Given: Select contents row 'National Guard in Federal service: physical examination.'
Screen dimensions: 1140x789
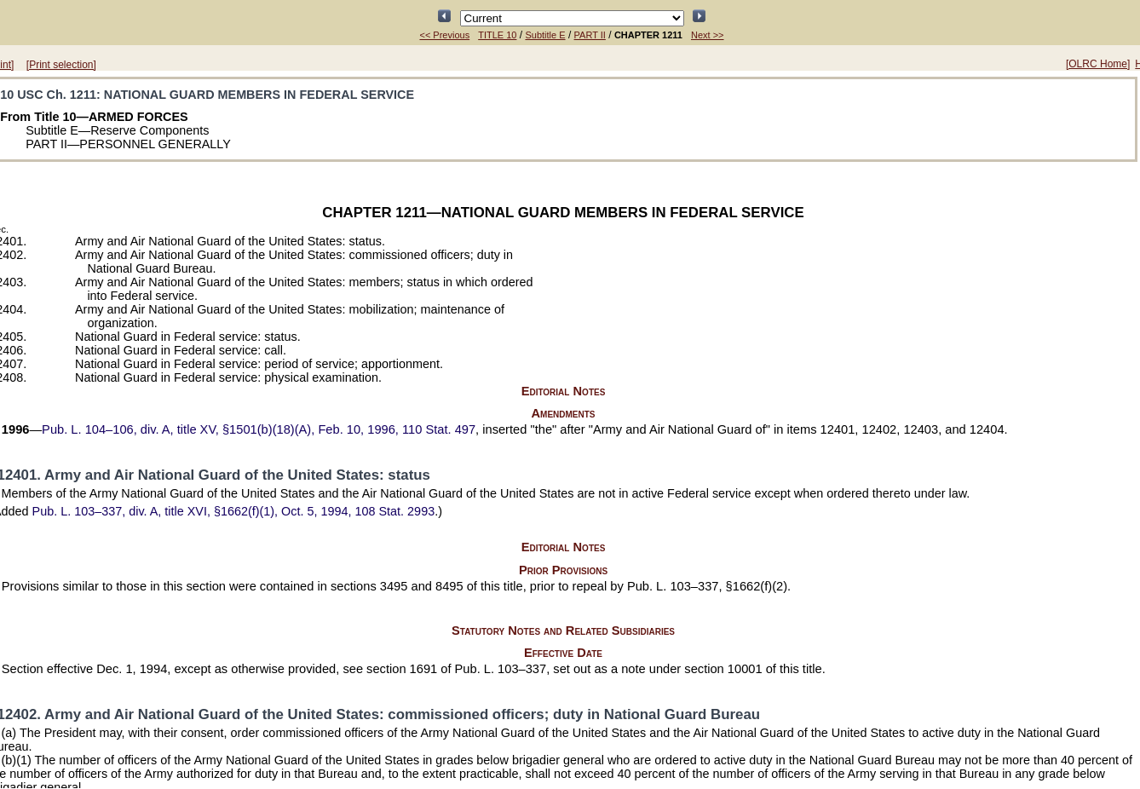Looking at the screenshot, I should pyautogui.click(x=228, y=377).
